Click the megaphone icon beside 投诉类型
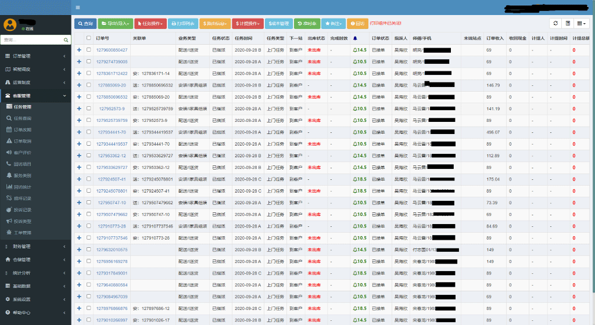The image size is (595, 325). click(9, 221)
